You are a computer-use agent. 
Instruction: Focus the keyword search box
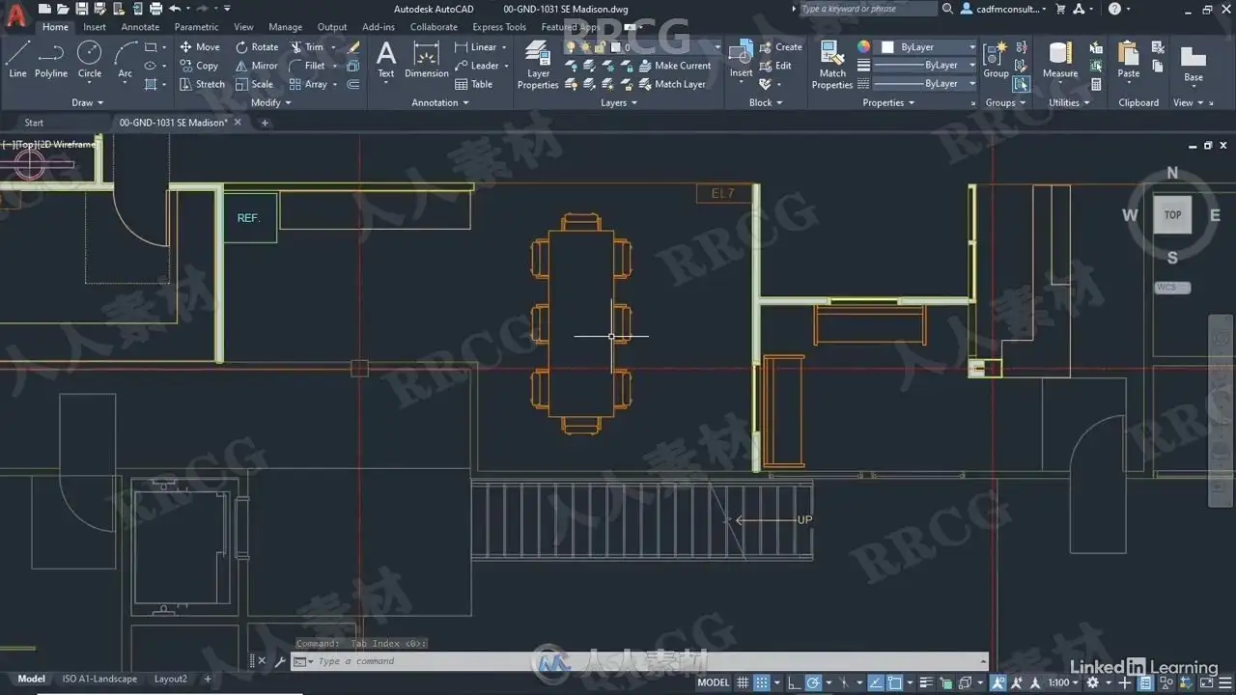pyautogui.click(x=868, y=9)
